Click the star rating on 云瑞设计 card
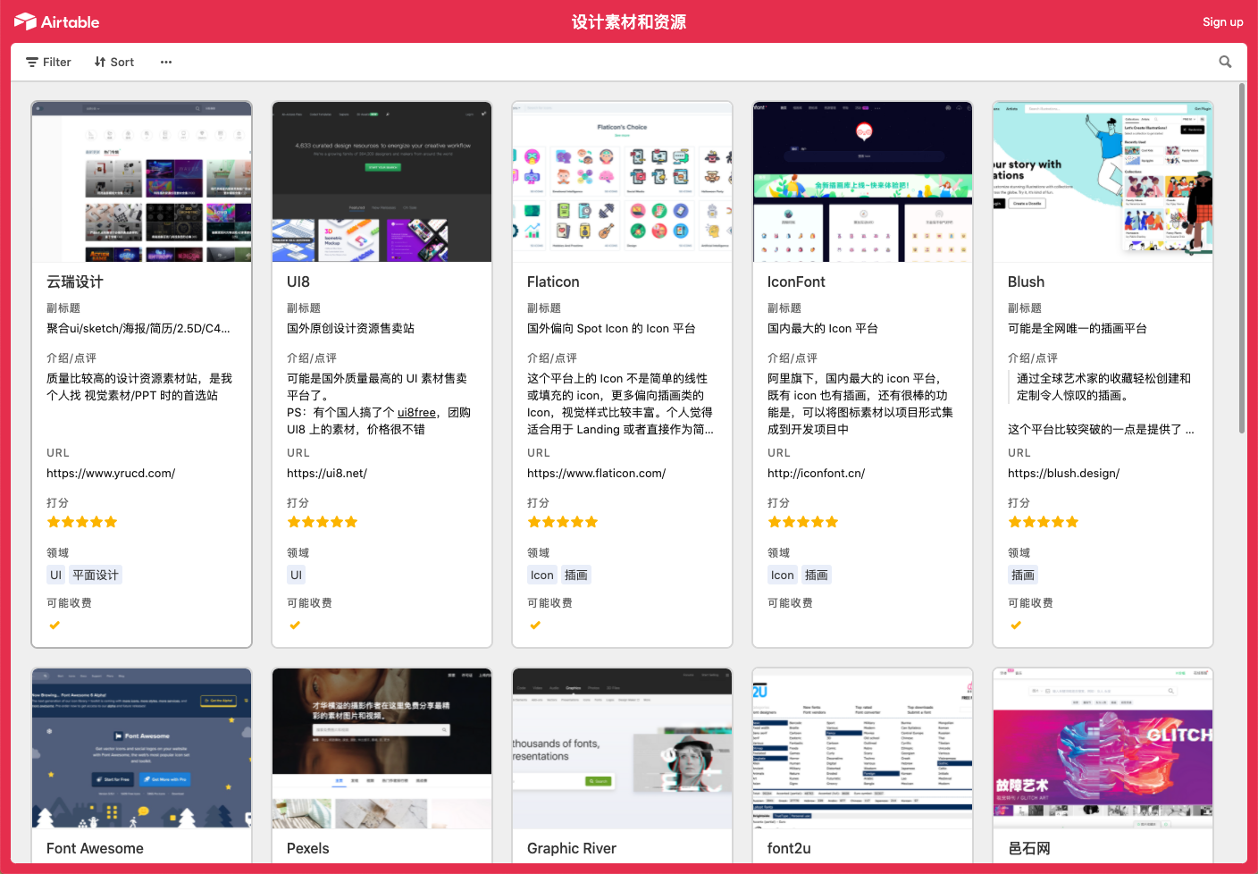Screen dimensions: 1258x874 click(82, 522)
